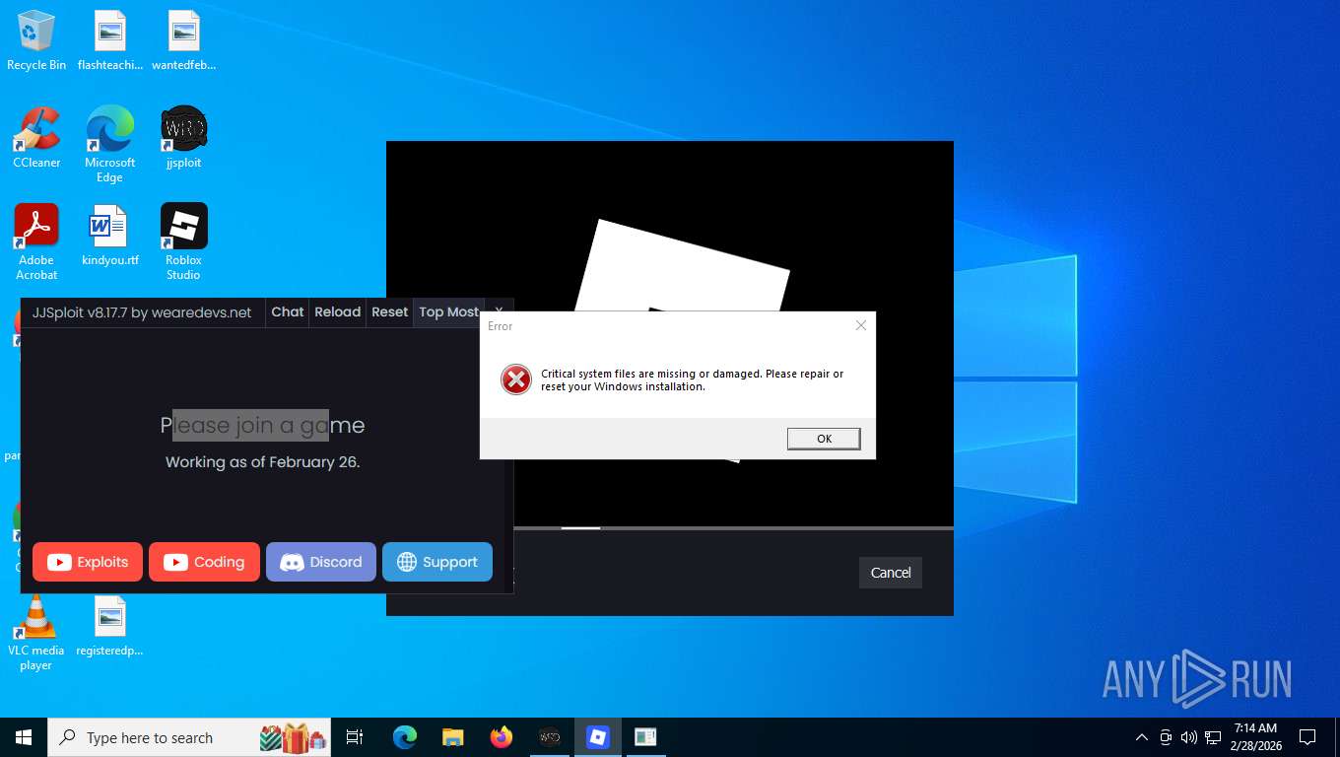Image resolution: width=1340 pixels, height=757 pixels.
Task: Open the Recycle Bin desktop icon
Action: click(x=36, y=40)
